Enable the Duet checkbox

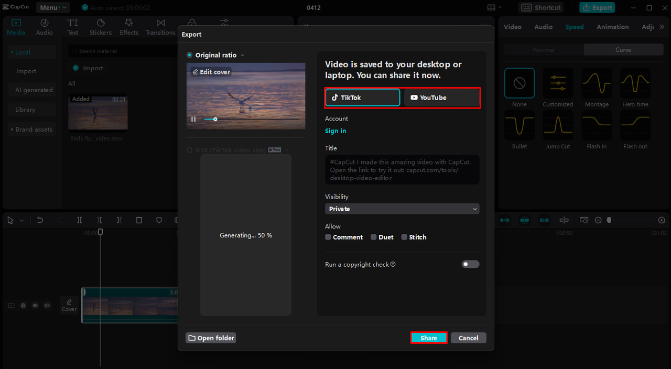(x=374, y=237)
